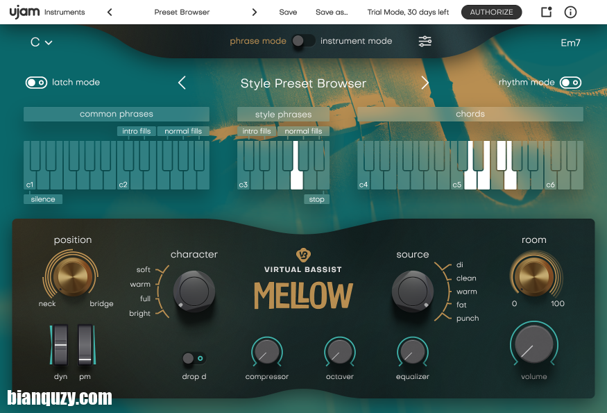Click the pm wheel slider
Screen dimensions: 607x413
[85, 345]
